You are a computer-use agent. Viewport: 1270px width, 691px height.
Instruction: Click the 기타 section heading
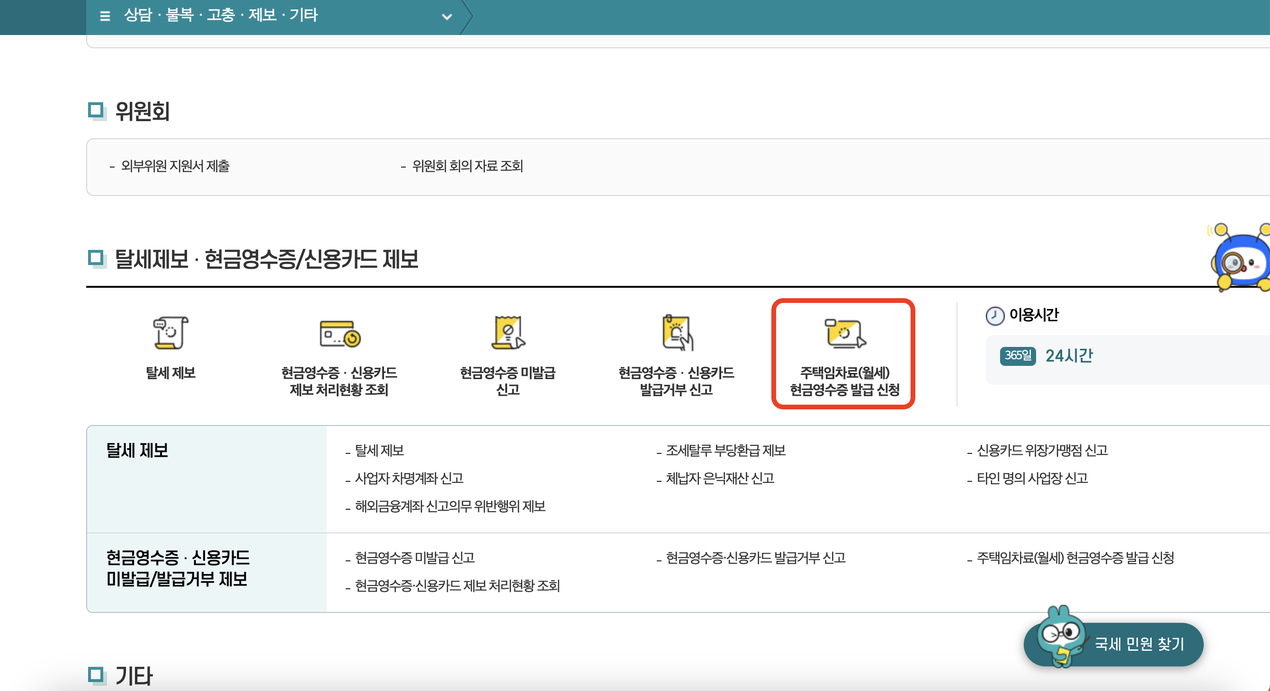coord(133,676)
